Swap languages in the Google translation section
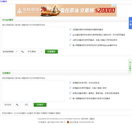 click(22, 52)
